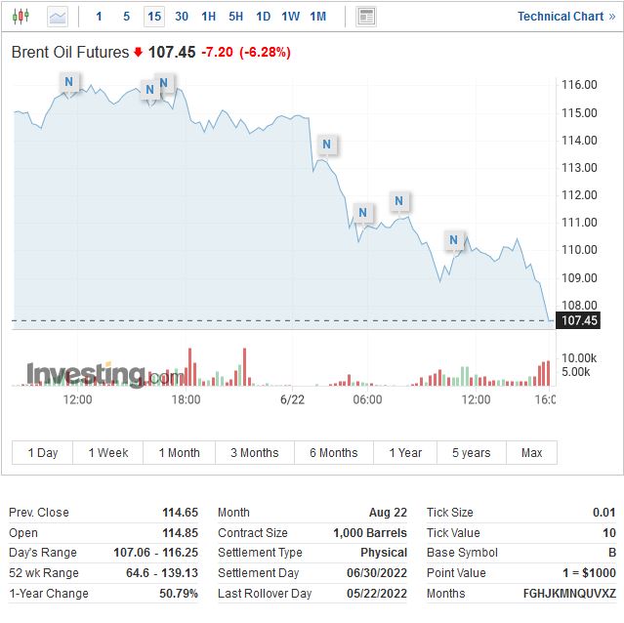Click the Investing.com watermark logo
The height and width of the screenshot is (623, 624).
click(x=104, y=374)
